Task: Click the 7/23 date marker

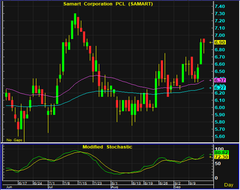Action: coord(98,183)
